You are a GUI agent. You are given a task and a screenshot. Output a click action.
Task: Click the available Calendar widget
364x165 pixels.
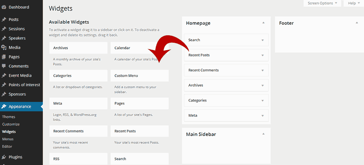(140, 48)
